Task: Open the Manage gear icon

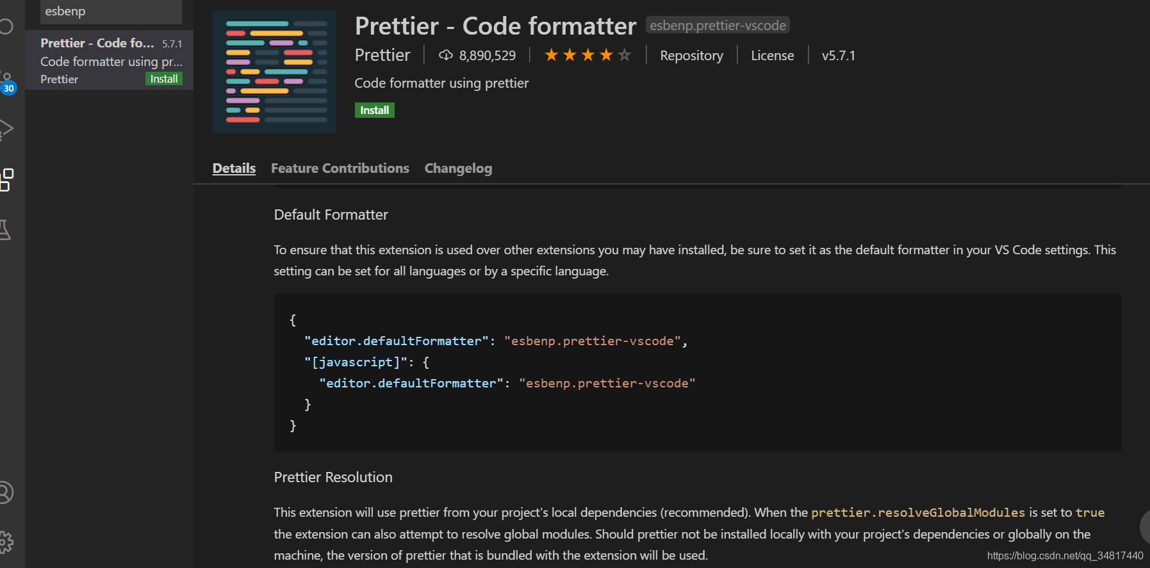Action: click(x=6, y=542)
